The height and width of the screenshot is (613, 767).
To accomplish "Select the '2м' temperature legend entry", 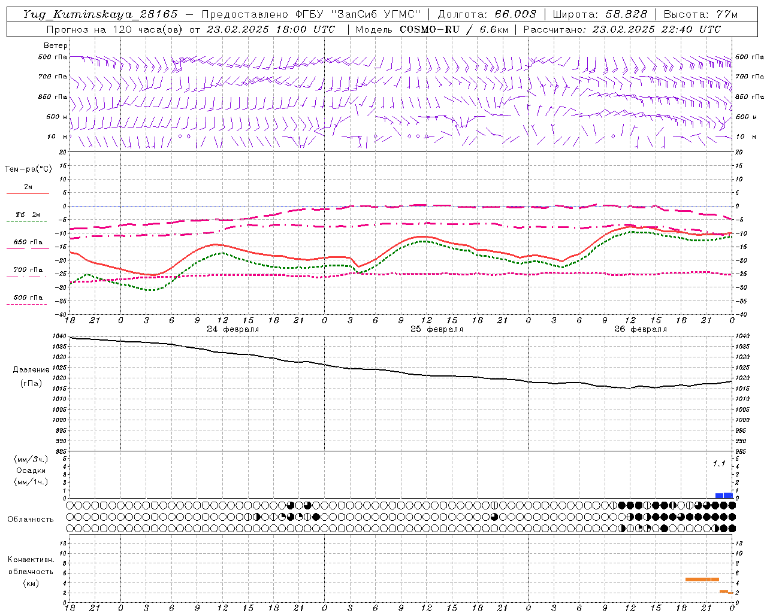I will (28, 187).
